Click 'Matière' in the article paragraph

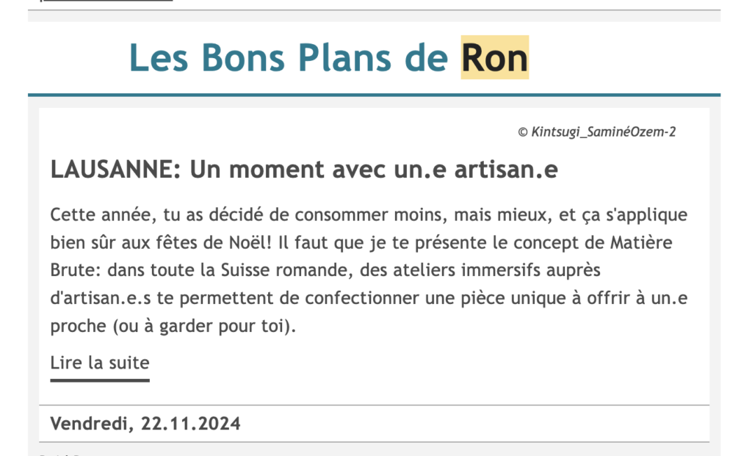(640, 242)
